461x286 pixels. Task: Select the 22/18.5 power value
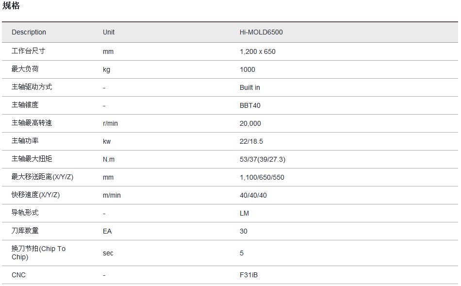pos(251,141)
